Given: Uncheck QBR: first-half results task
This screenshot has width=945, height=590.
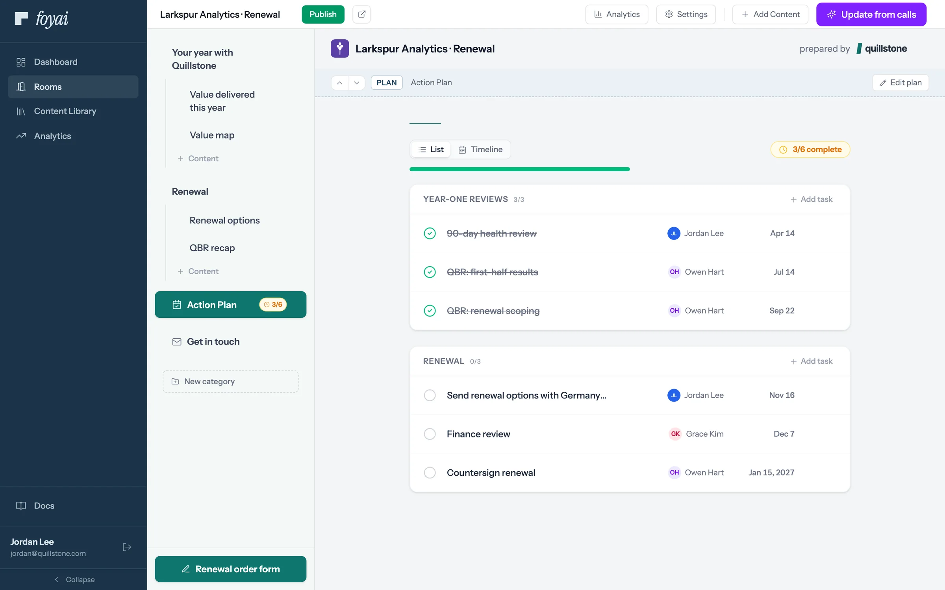Looking at the screenshot, I should (x=430, y=272).
